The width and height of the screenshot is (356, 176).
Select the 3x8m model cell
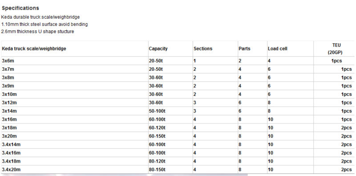tap(8, 78)
